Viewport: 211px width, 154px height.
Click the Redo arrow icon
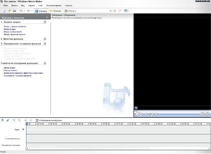28,11
